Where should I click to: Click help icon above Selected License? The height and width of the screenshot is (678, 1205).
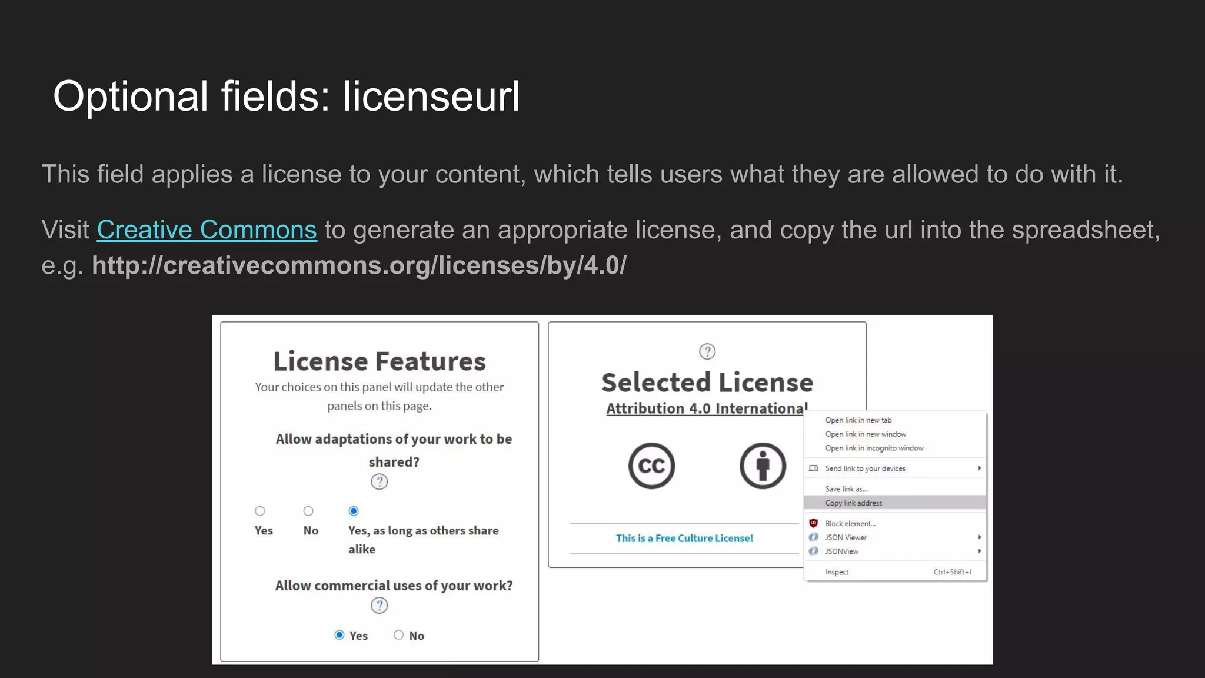click(x=707, y=351)
